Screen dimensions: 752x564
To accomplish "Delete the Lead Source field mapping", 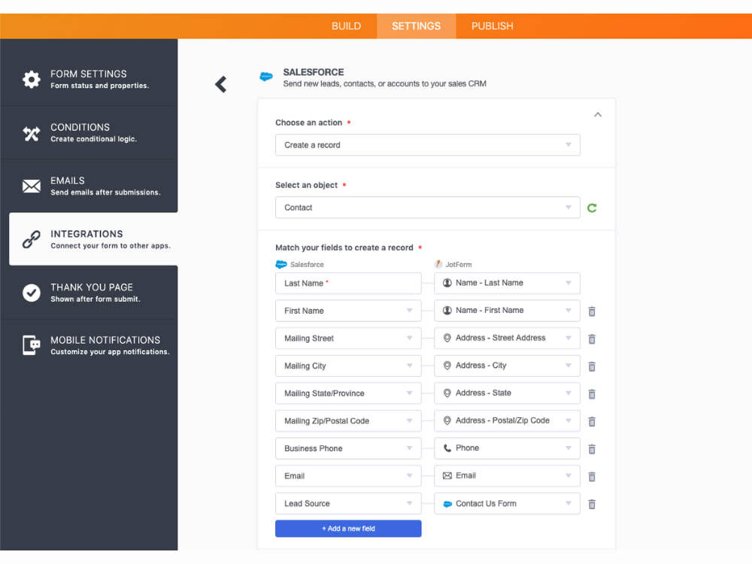I will pyautogui.click(x=592, y=504).
